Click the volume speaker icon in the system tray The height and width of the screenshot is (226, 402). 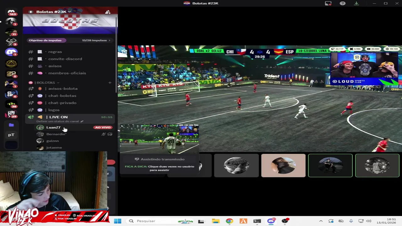[x=369, y=221]
